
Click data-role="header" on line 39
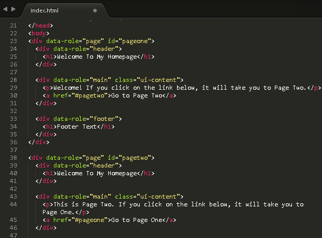(x=85, y=165)
